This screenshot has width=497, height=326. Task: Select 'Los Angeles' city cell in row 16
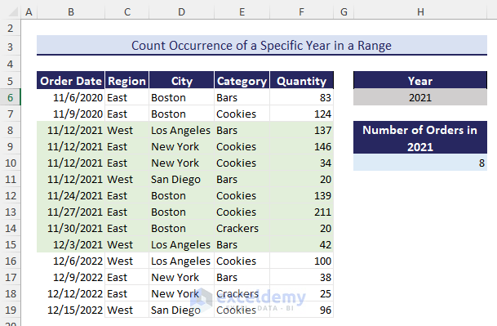coord(182,261)
